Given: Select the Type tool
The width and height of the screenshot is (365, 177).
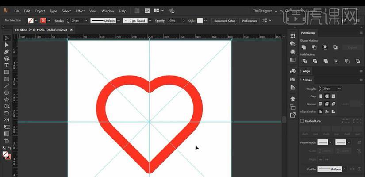Looking at the screenshot, I should (7, 65).
